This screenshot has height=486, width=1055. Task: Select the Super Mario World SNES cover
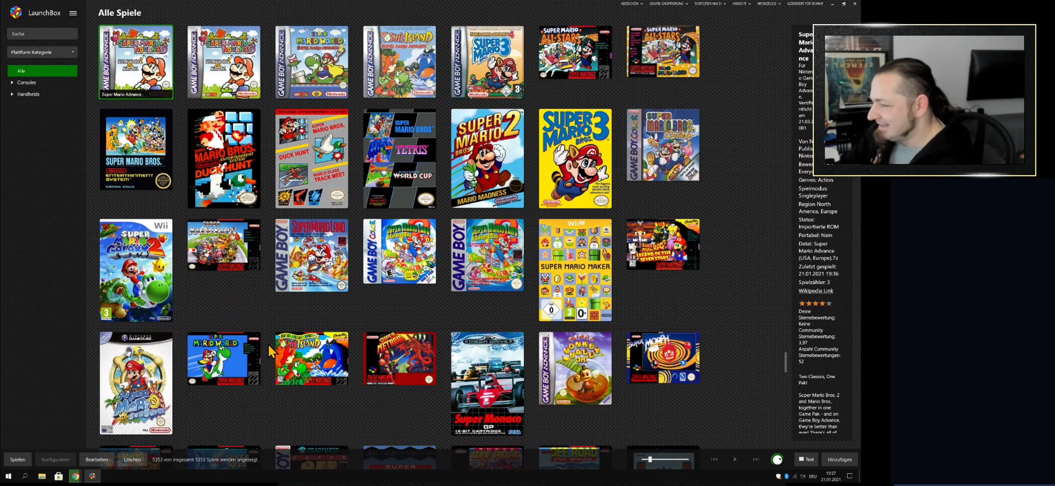(224, 358)
